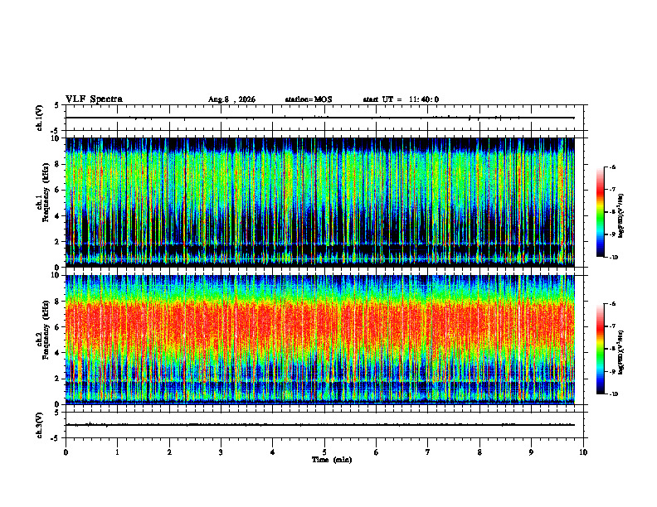Click the time axis tick label "2"
The width and height of the screenshot is (657, 507).
(169, 452)
